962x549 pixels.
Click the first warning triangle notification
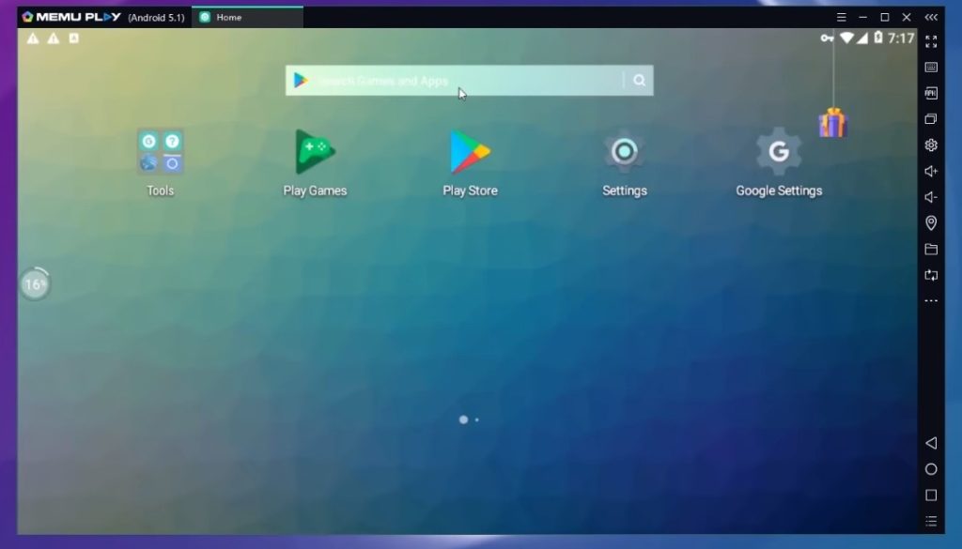click(33, 38)
